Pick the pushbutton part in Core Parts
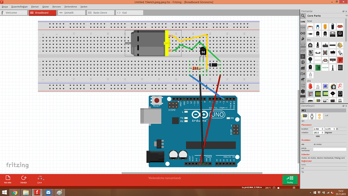The image size is (348, 196). click(325, 53)
